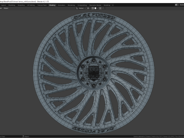Click the Faces count in status bar
This screenshot has width=184, height=138.
pos(168,136)
